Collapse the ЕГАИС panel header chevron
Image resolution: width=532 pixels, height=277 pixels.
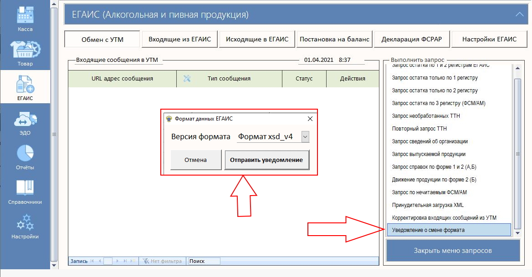pyautogui.click(x=519, y=15)
